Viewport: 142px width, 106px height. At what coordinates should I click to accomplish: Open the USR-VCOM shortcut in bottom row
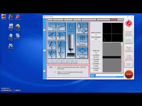click(11, 46)
